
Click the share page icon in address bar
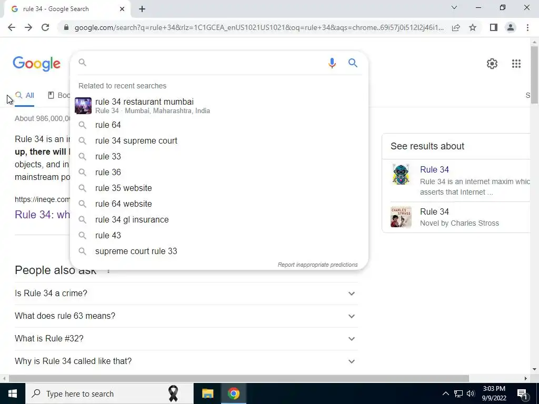tap(456, 27)
